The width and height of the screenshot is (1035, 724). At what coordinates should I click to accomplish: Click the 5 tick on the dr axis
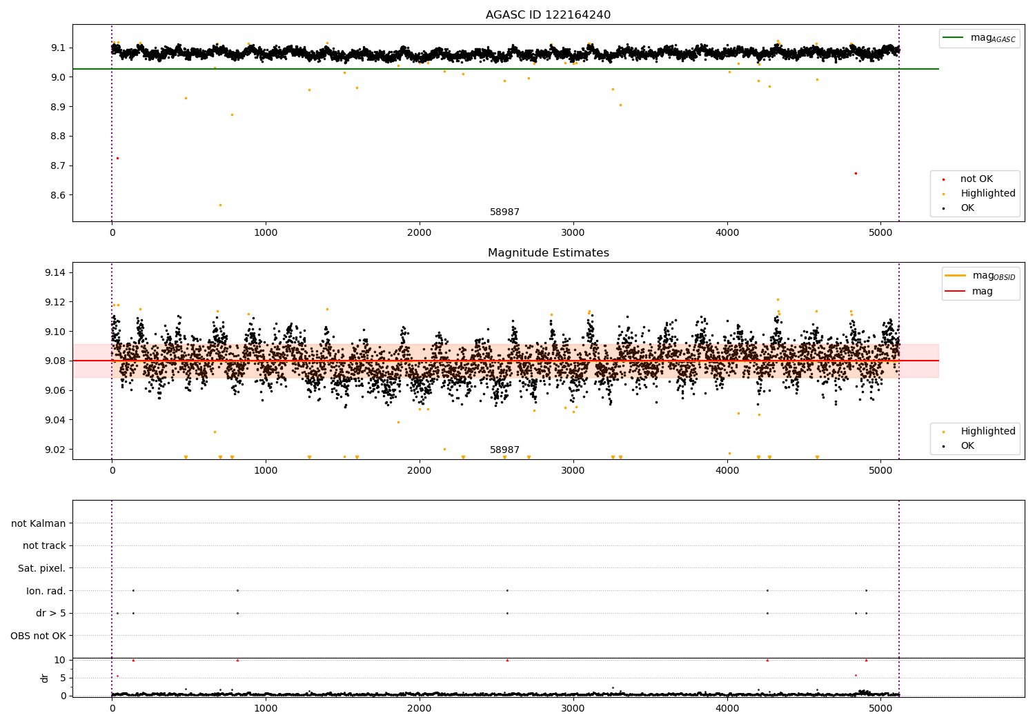pyautogui.click(x=63, y=678)
